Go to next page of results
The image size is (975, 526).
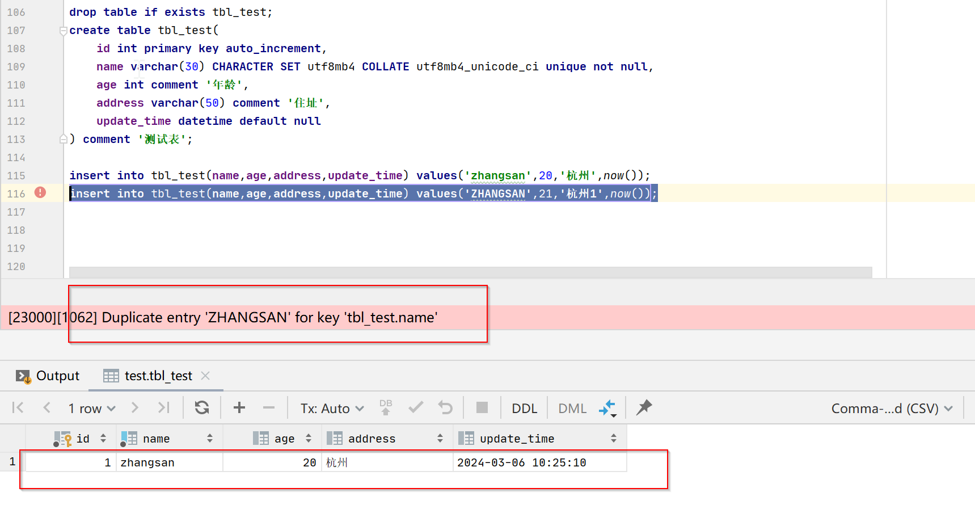134,407
